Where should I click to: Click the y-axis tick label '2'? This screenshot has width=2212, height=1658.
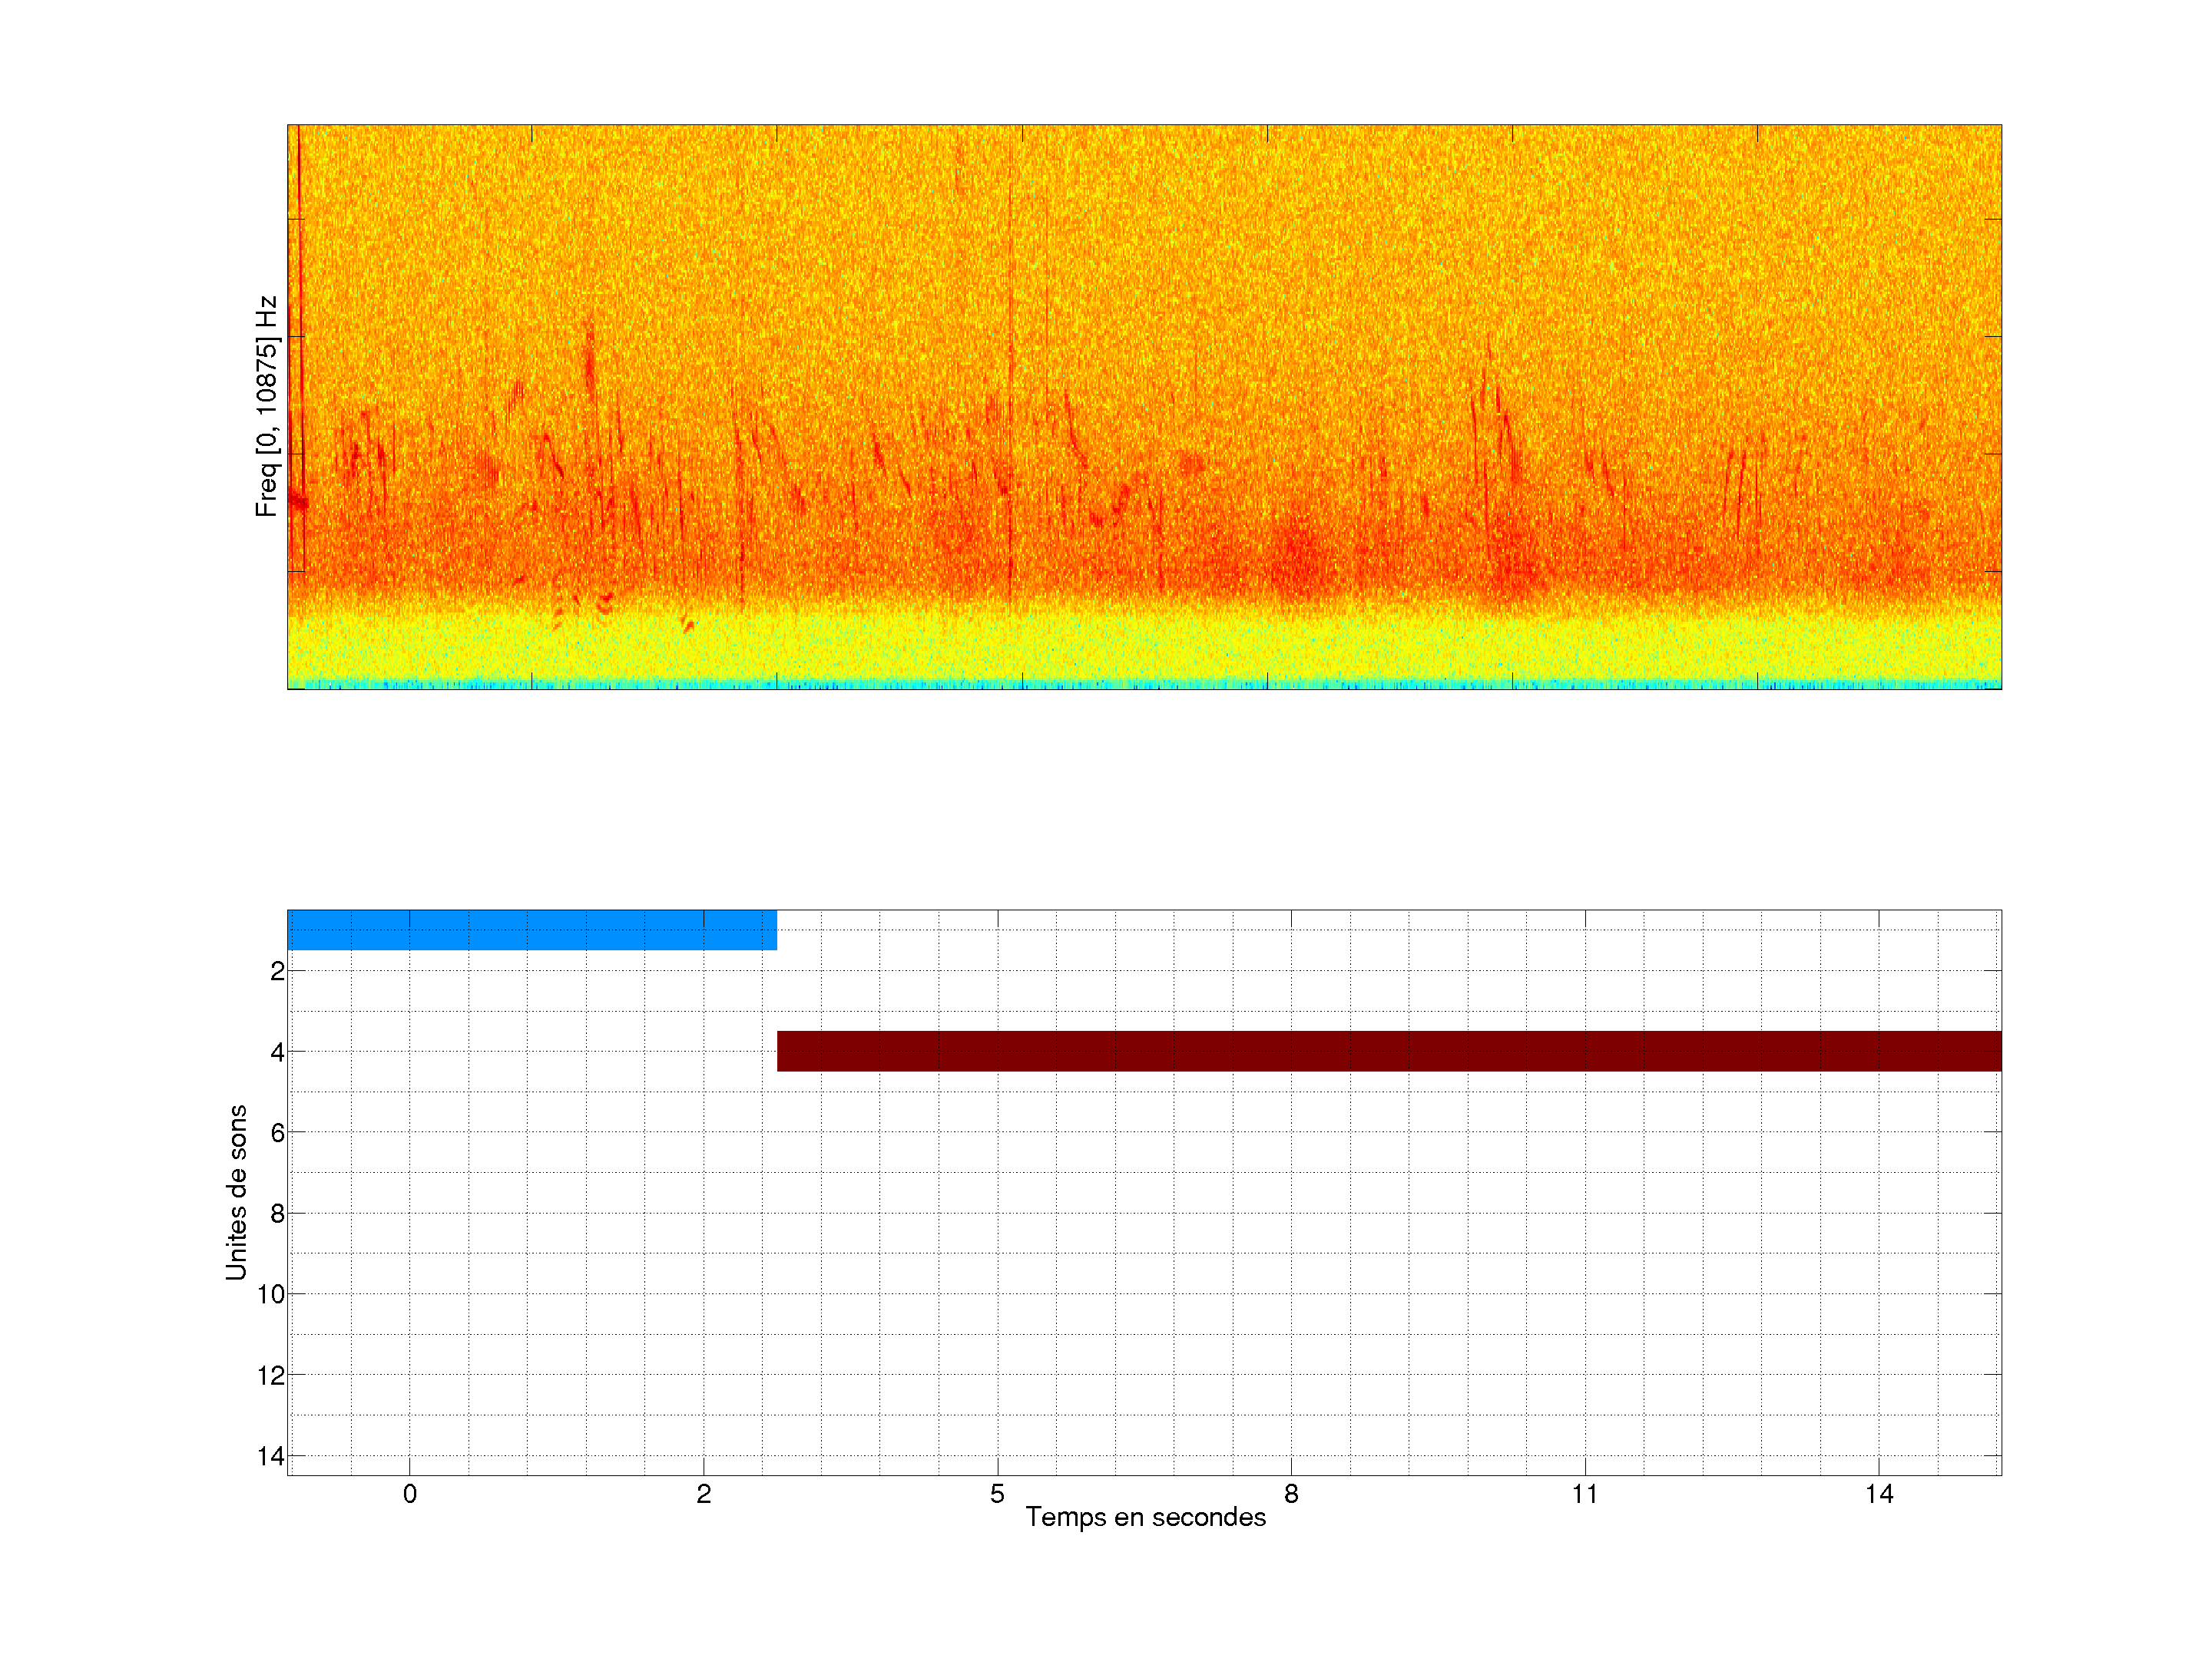(x=277, y=972)
